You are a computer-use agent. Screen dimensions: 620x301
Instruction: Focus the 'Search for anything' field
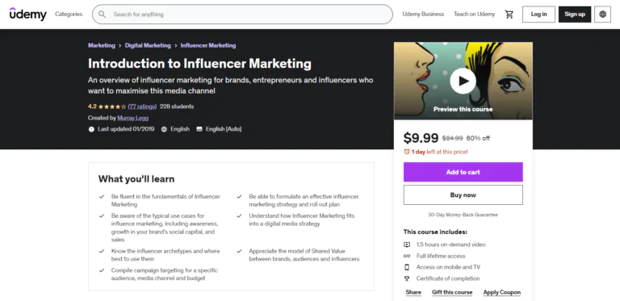pyautogui.click(x=242, y=15)
